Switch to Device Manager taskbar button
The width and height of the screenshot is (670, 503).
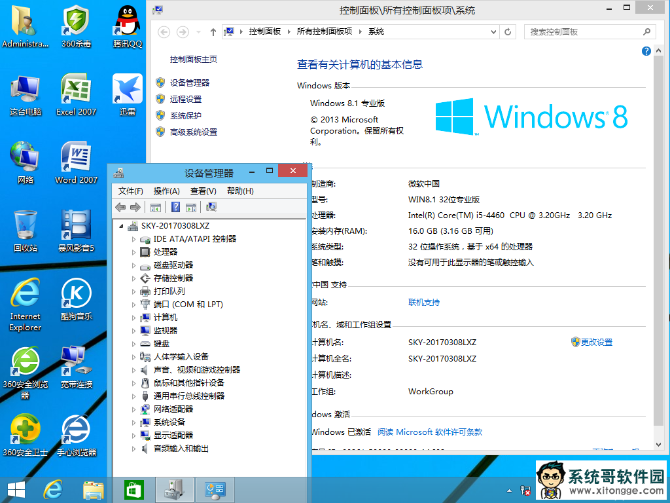click(x=174, y=490)
